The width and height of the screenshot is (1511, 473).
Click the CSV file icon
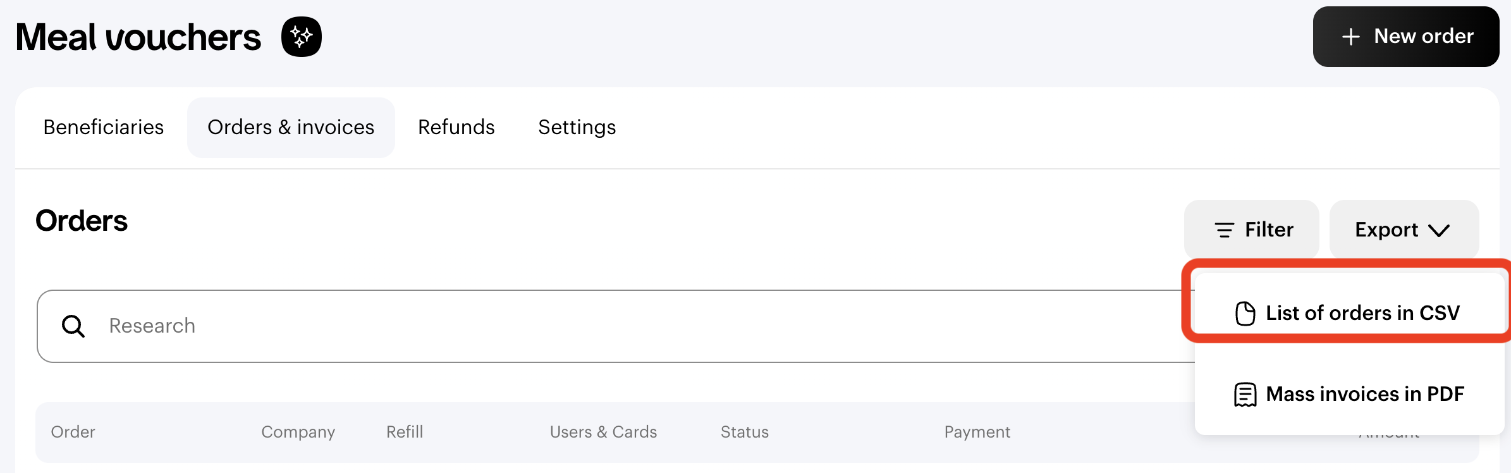click(1245, 313)
